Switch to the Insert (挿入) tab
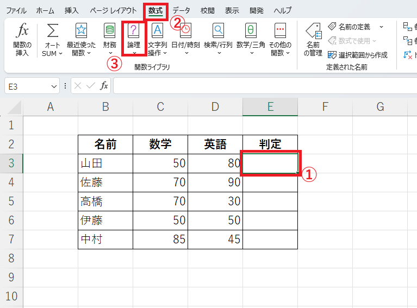Viewport: 417px width, 308px height. point(72,11)
